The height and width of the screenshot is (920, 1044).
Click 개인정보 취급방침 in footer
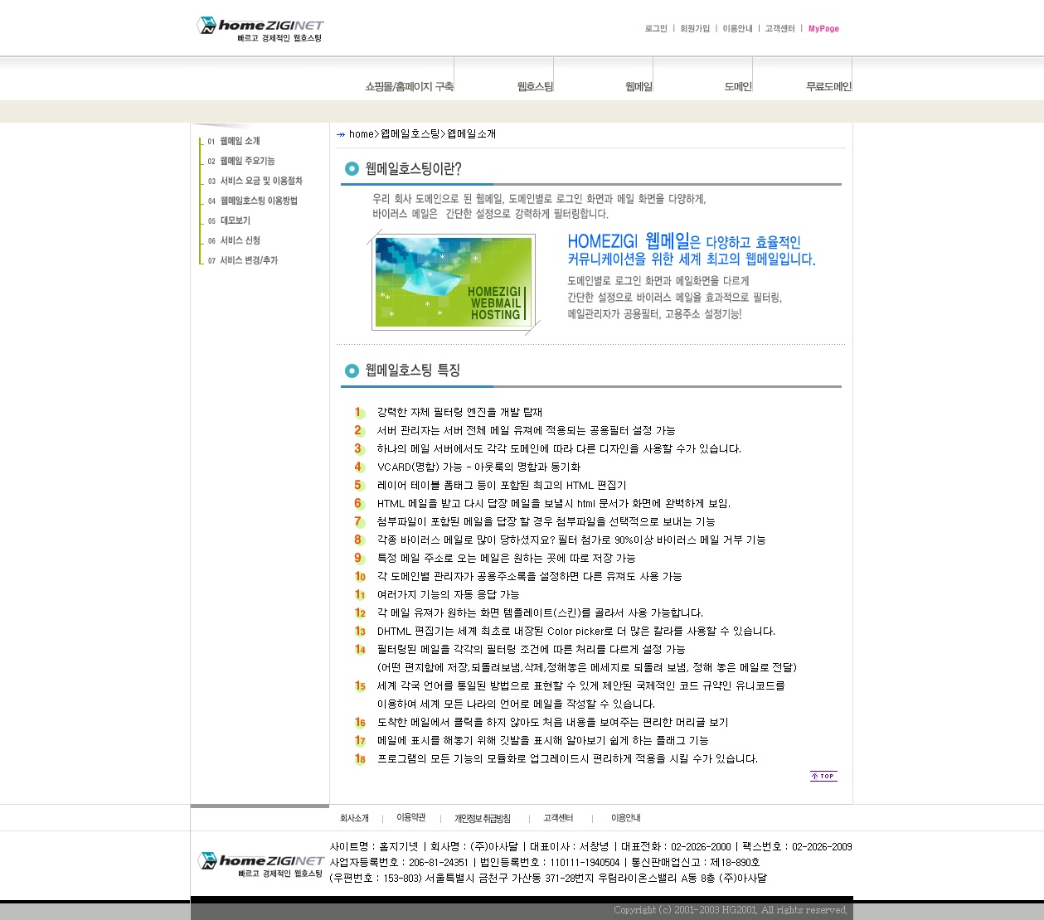coord(483,819)
